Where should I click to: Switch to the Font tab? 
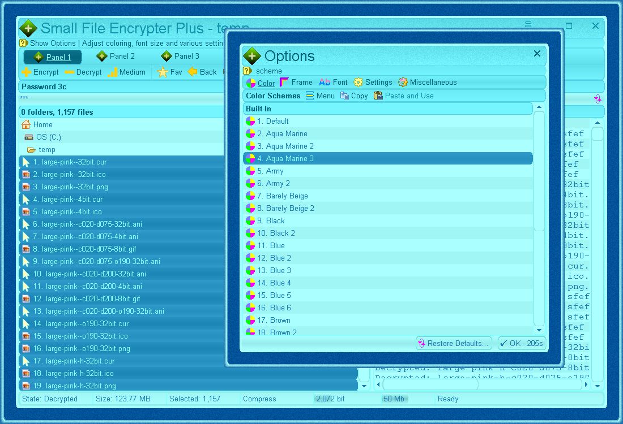pyautogui.click(x=333, y=83)
